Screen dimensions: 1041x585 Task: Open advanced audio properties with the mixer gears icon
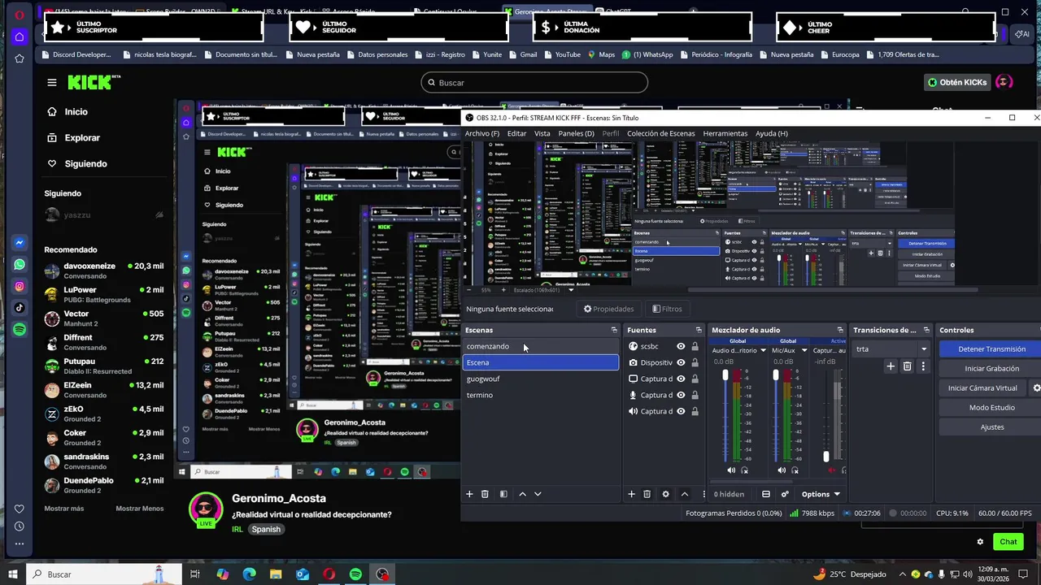(785, 494)
